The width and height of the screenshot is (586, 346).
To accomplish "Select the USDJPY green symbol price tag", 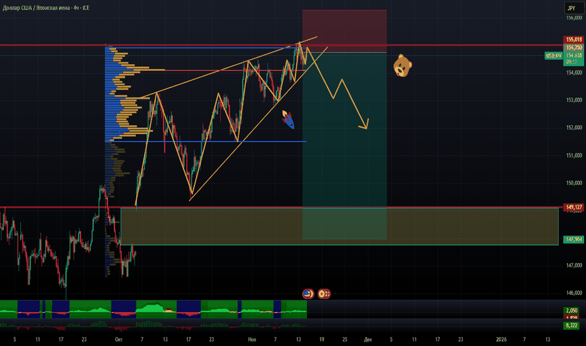I will pyautogui.click(x=553, y=56).
